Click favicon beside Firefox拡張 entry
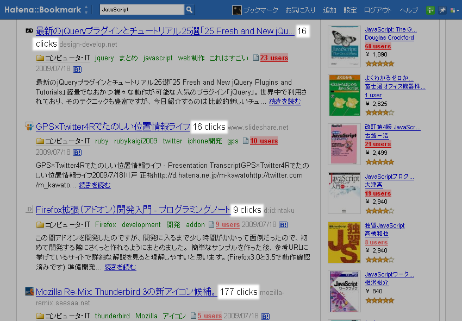Screen dimensions: 462x321 click(x=29, y=210)
